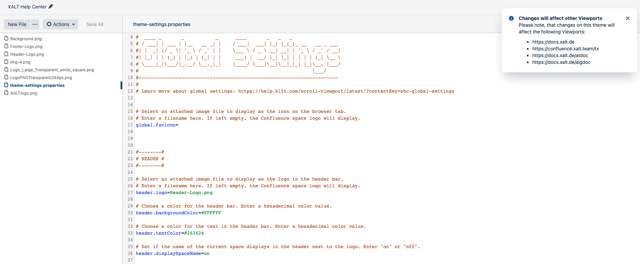This screenshot has width=640, height=264.
Task: Click https://docs.xalt.de/atdoc in the notification
Action: [x=560, y=55]
